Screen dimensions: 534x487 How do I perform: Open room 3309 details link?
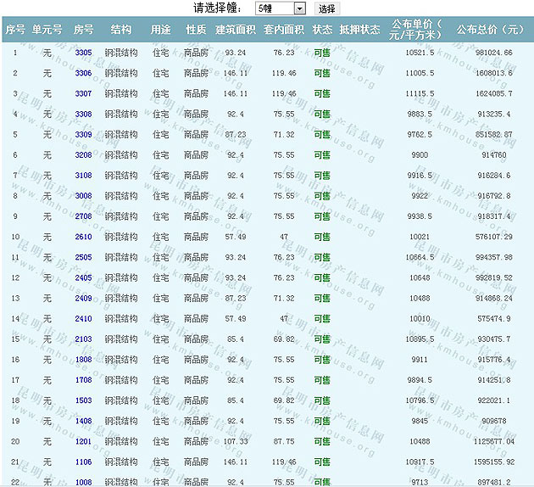tap(83, 134)
